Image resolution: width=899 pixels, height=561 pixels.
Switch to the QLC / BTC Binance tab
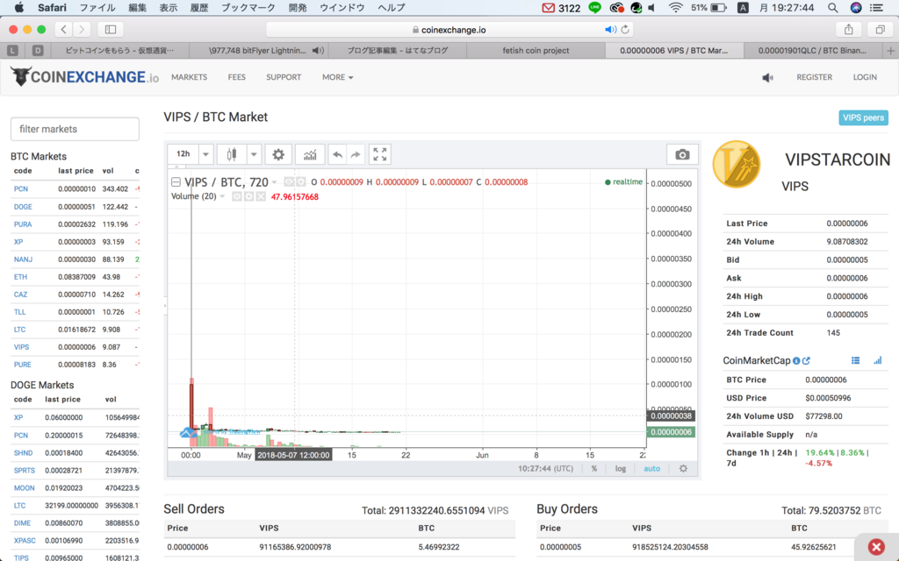812,50
